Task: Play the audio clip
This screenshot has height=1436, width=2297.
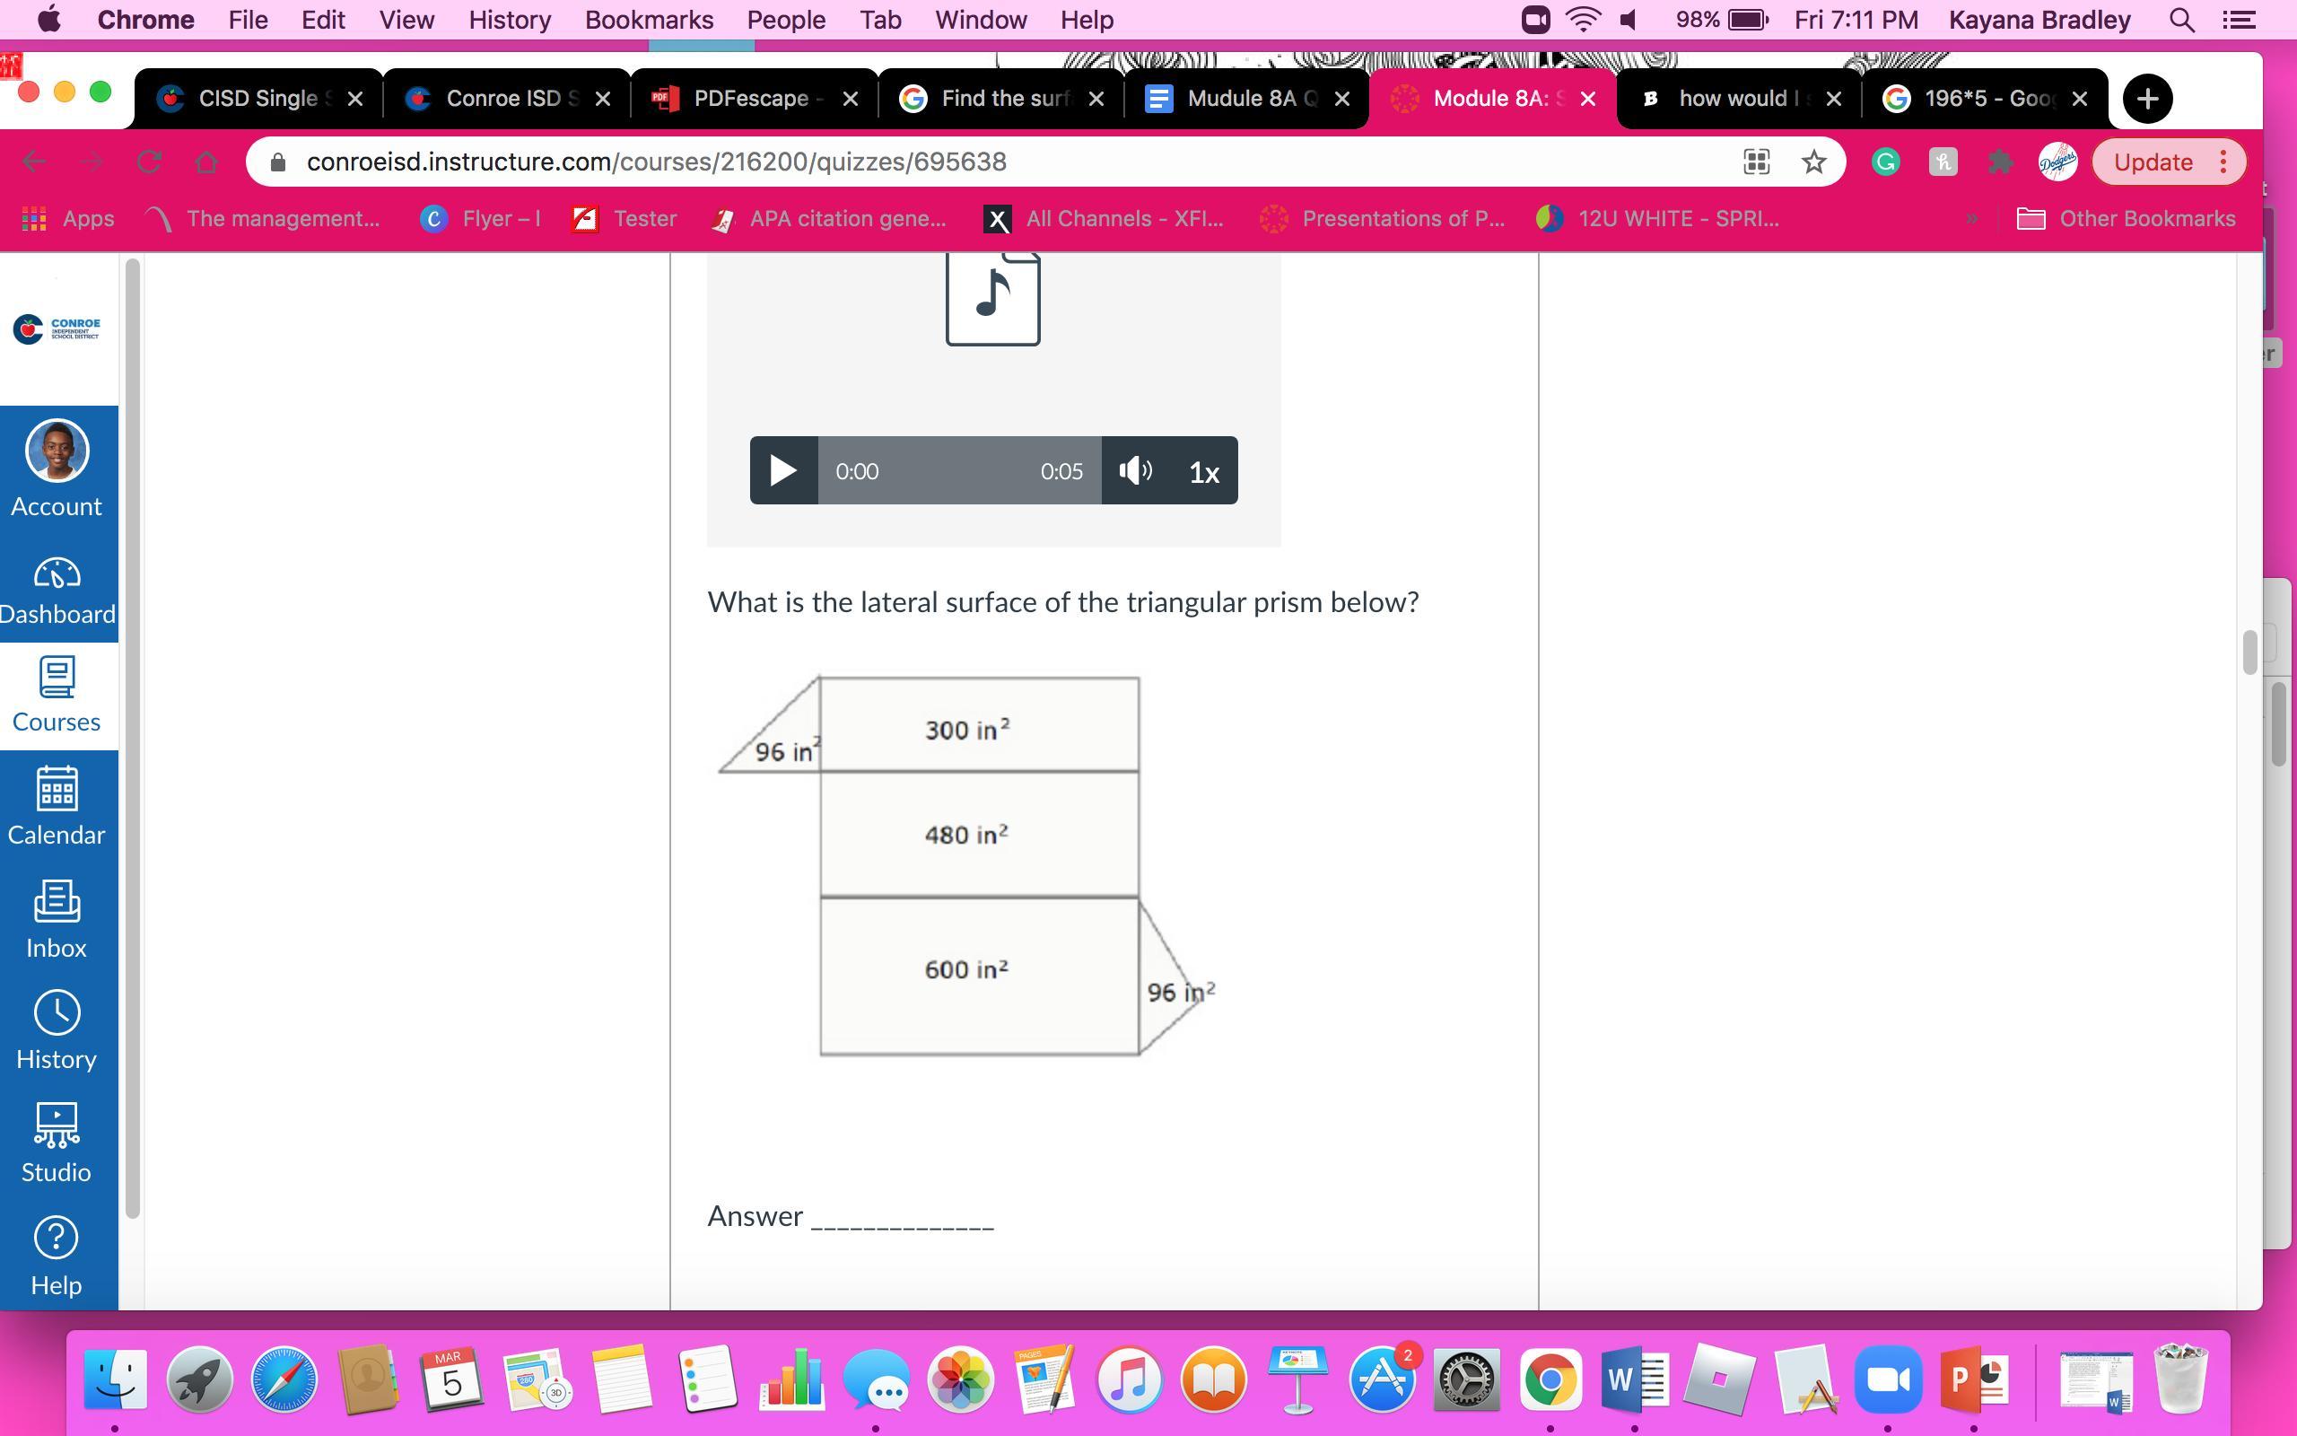Action: coord(783,470)
